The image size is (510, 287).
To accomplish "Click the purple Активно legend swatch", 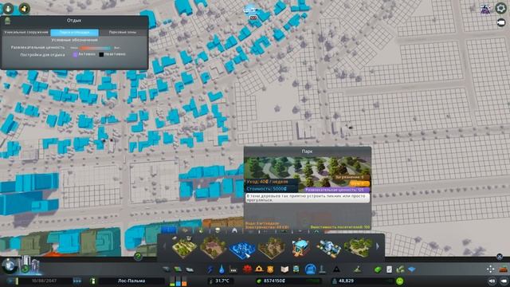I will pyautogui.click(x=75, y=54).
